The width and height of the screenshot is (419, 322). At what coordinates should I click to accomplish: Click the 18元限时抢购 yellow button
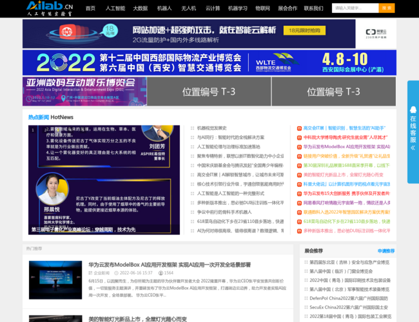click(x=304, y=30)
